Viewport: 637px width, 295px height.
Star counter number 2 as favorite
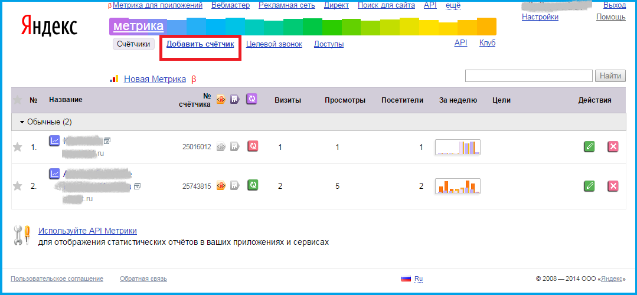click(17, 186)
